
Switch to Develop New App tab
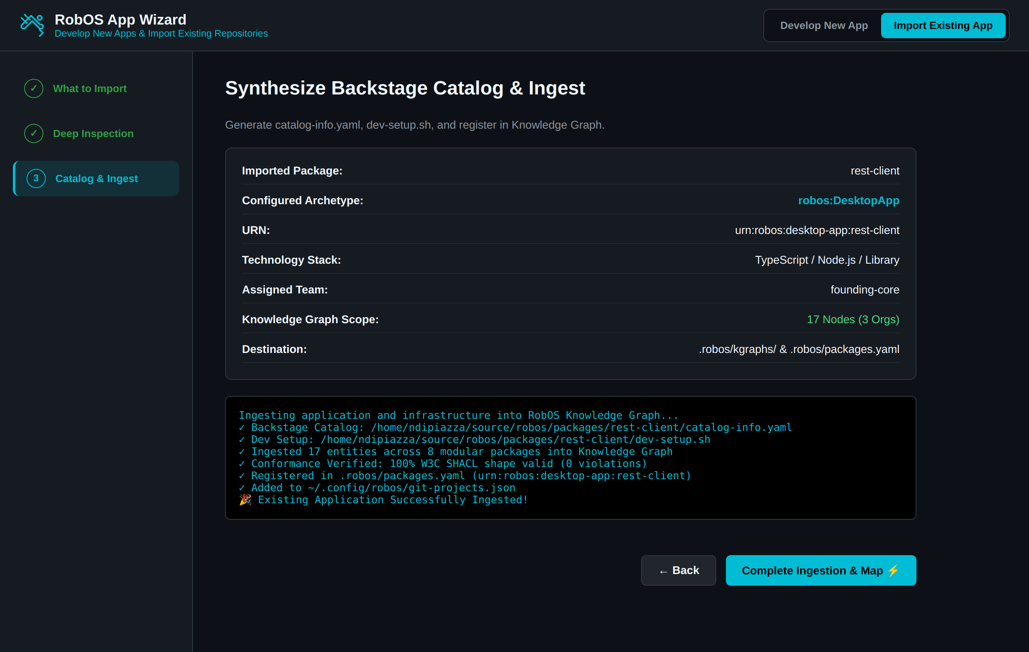click(x=824, y=25)
